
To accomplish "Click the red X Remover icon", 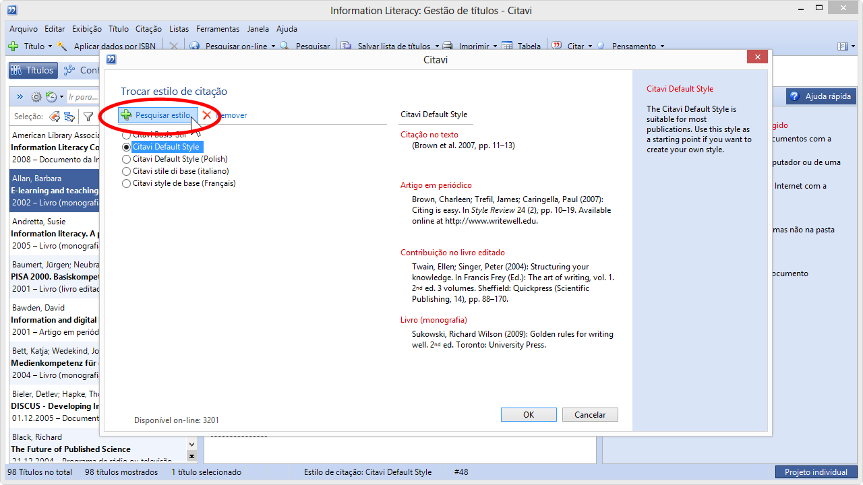I will click(207, 115).
